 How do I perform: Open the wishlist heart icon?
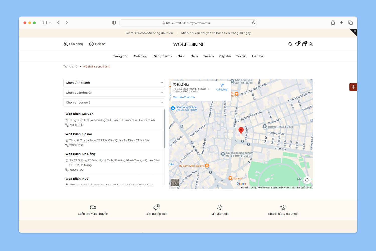pyautogui.click(x=297, y=44)
